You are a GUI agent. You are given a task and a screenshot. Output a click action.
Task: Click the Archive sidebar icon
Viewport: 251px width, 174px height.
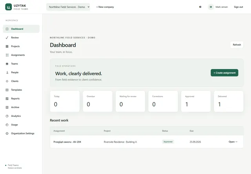click(7, 107)
